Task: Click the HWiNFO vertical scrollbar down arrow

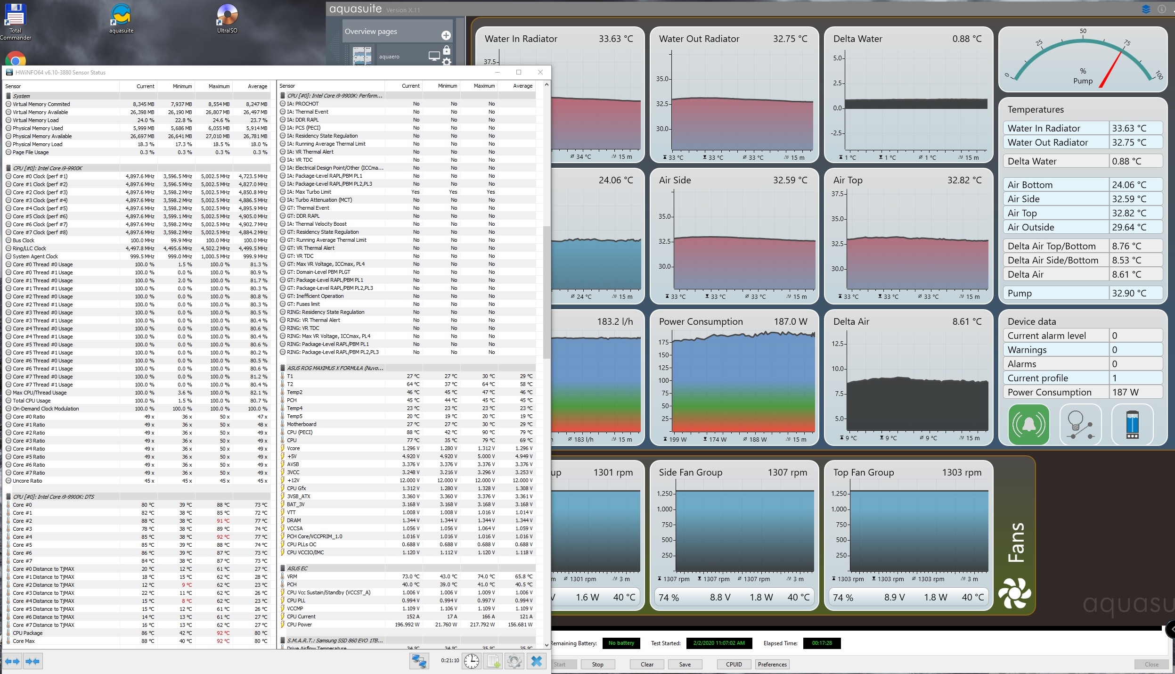Action: click(x=547, y=645)
